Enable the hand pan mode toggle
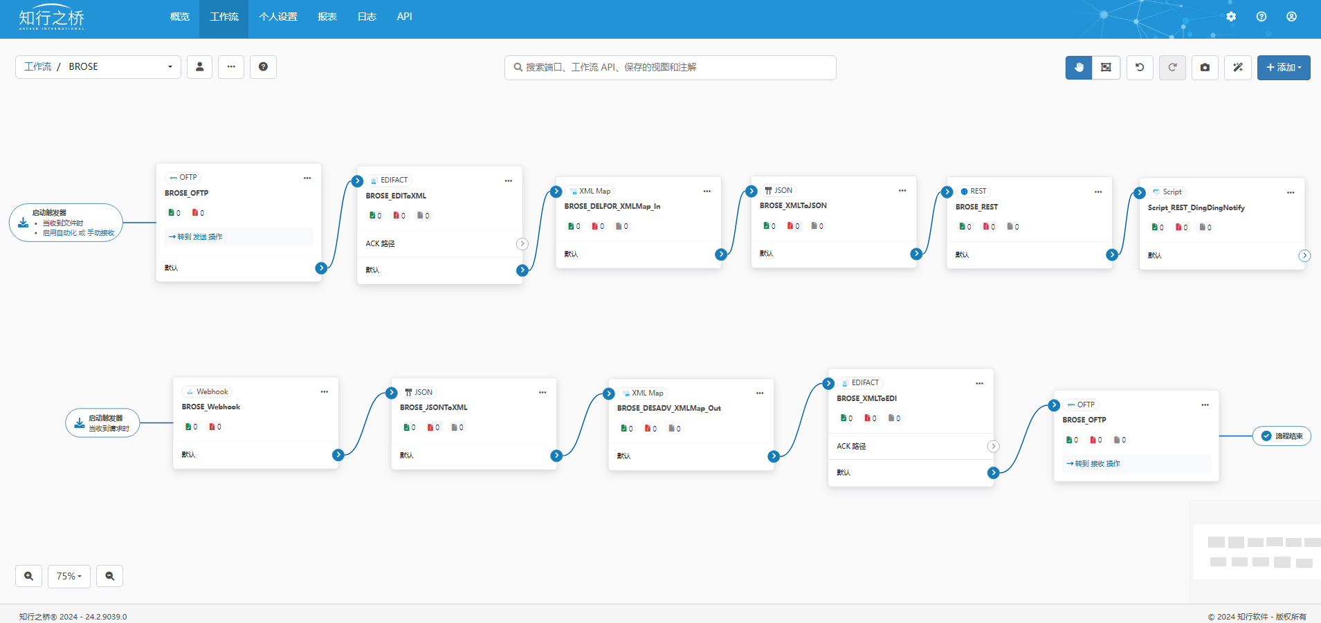Screen dimensions: 1321x623 click(1078, 67)
